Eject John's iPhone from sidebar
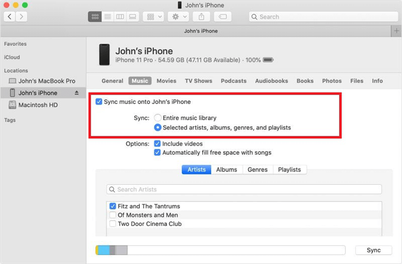The height and width of the screenshot is (264, 402). (x=77, y=93)
